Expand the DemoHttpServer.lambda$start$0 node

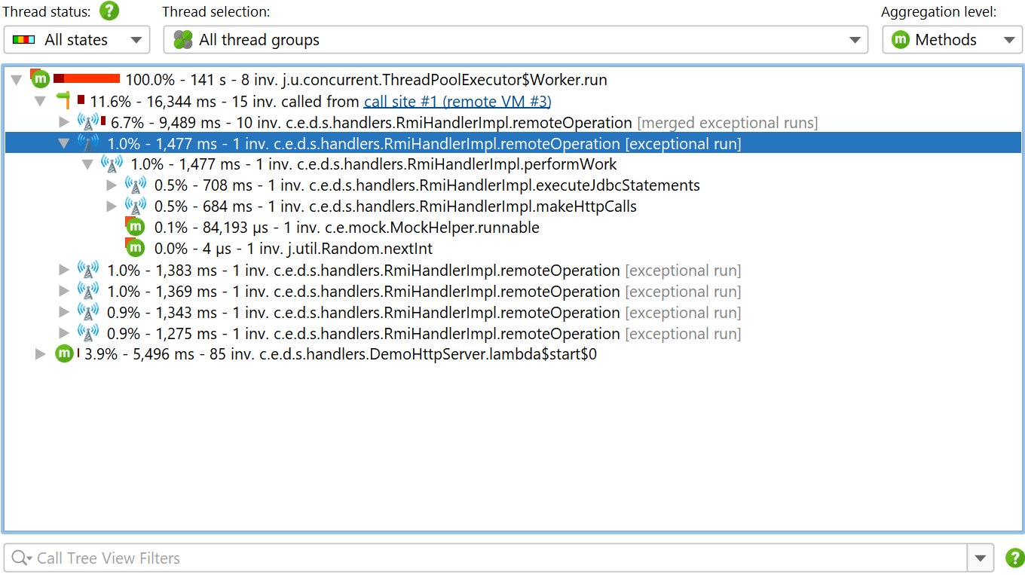click(41, 354)
